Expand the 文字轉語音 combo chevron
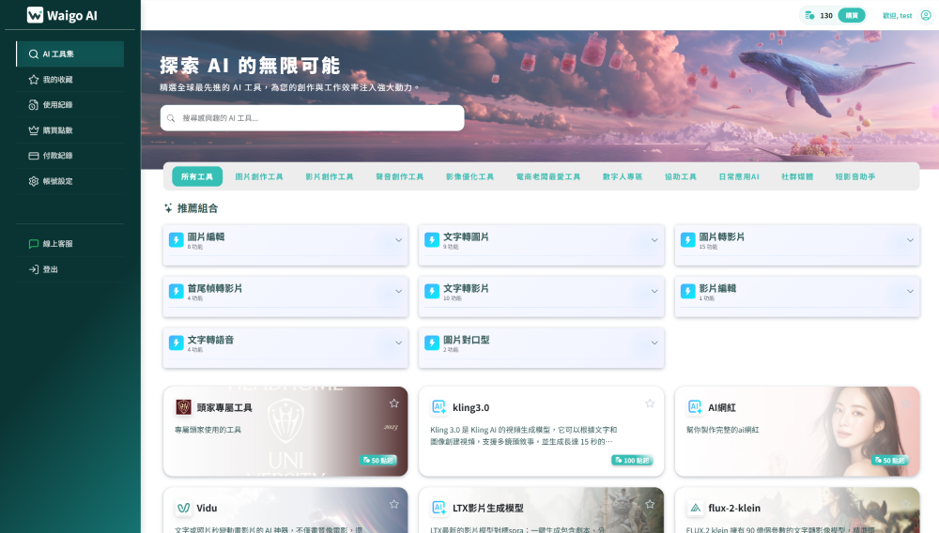Screen dimensions: 939x533 click(398, 343)
